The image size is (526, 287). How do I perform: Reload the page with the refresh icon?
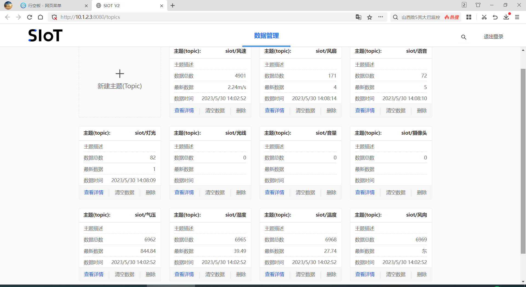(30, 17)
